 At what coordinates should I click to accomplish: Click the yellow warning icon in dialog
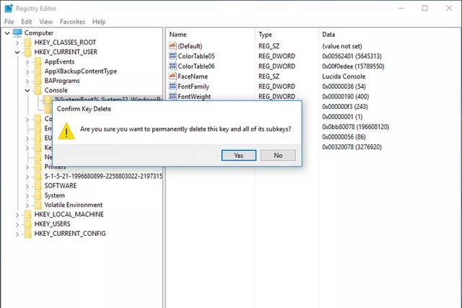[66, 131]
